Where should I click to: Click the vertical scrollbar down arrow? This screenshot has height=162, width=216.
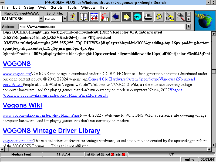214,145
